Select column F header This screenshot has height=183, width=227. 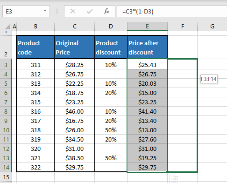(183, 27)
